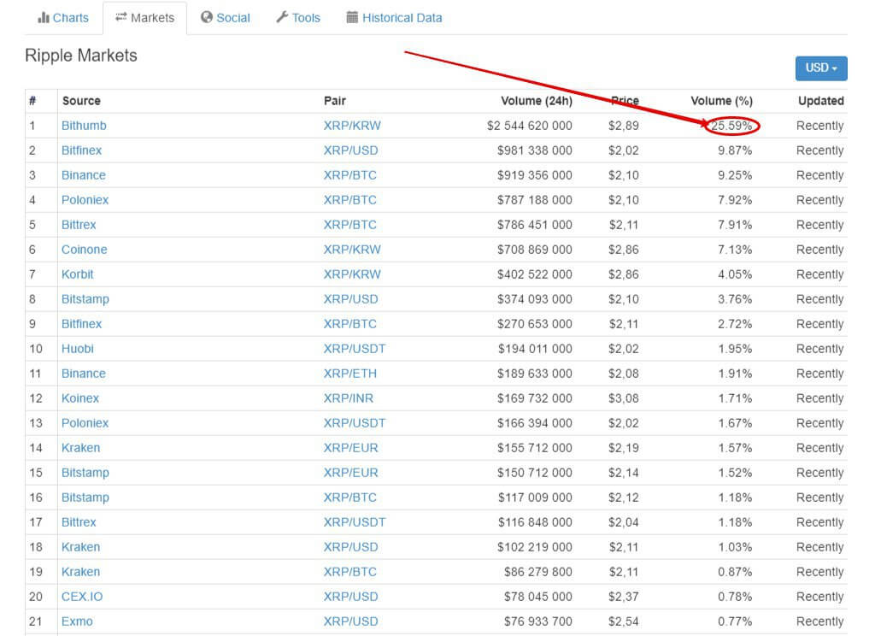Click the Pair column header
This screenshot has width=881, height=636.
(335, 101)
